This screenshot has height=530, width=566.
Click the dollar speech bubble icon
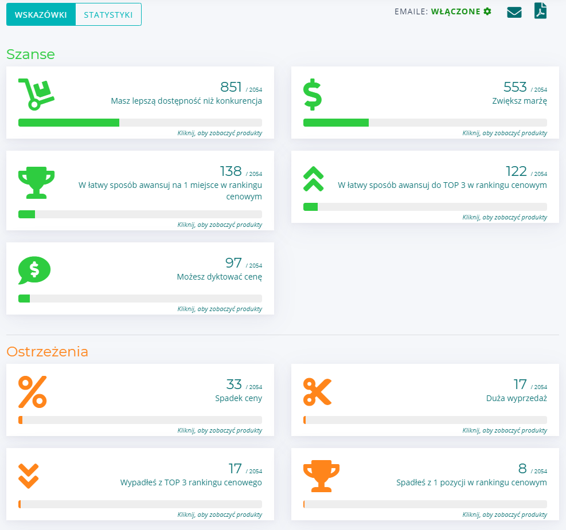pos(34,270)
